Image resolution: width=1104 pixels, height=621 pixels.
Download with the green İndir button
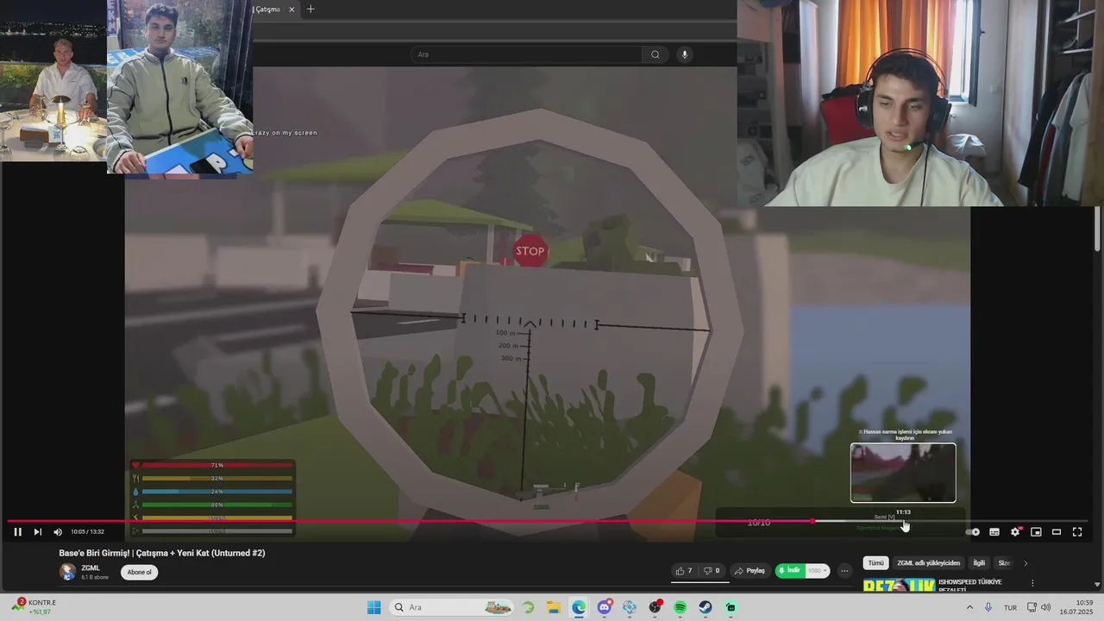click(790, 570)
